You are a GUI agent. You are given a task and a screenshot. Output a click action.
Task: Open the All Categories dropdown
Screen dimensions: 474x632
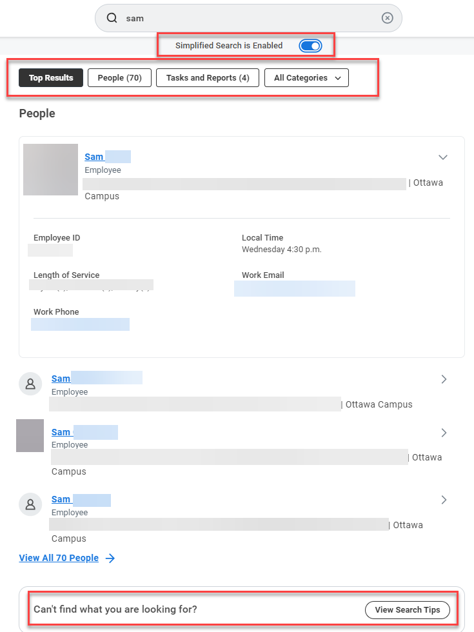(306, 78)
